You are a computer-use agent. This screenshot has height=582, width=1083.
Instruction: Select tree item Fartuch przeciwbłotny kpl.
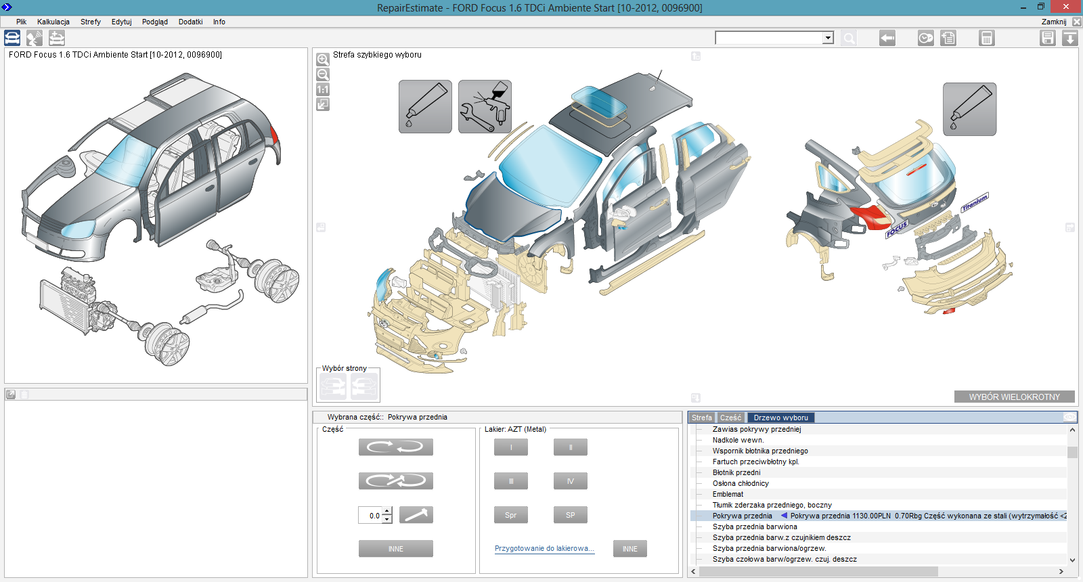coord(755,462)
